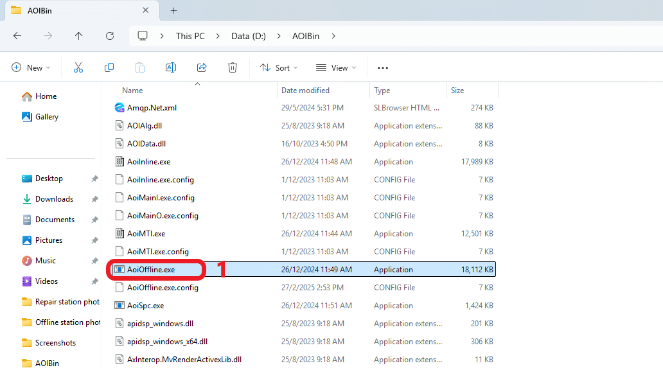Click the Delete trash can icon
Image resolution: width=663 pixels, height=368 pixels.
(x=233, y=67)
